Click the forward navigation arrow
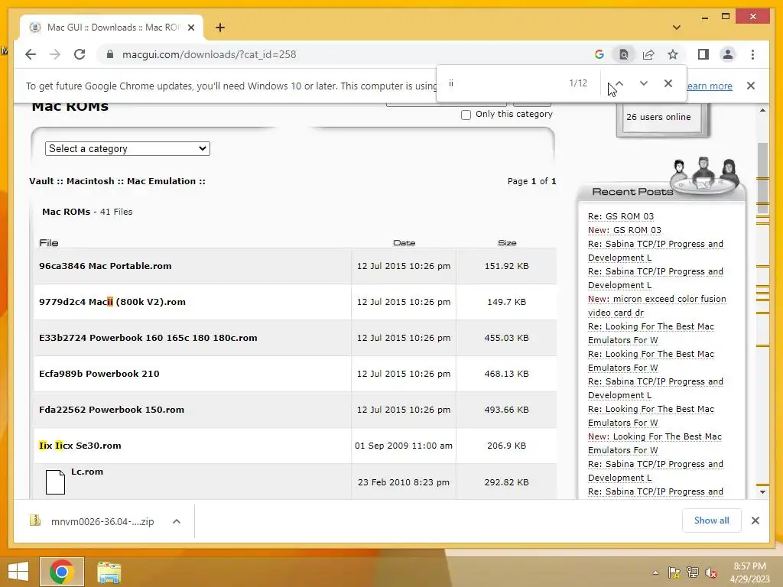This screenshot has height=587, width=783. (55, 54)
